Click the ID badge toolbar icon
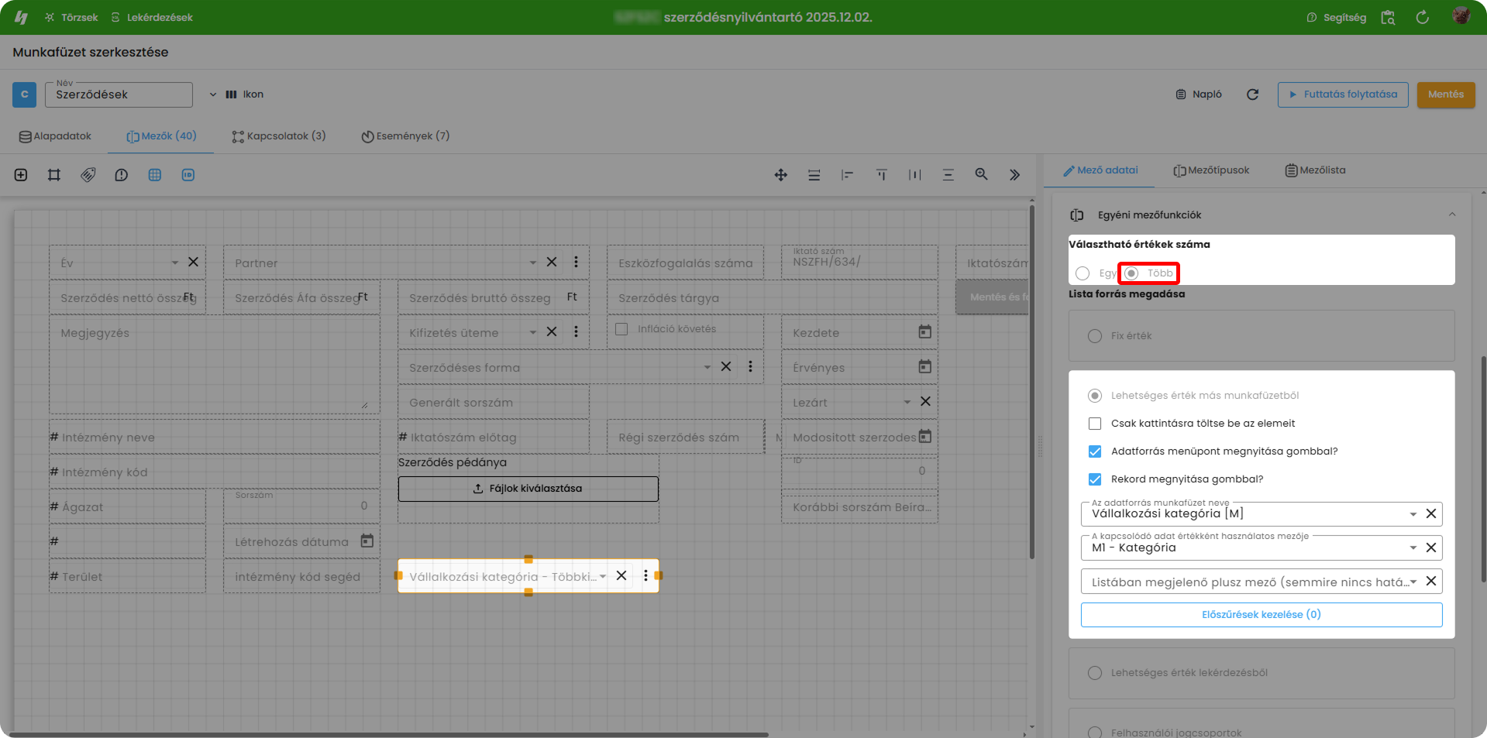The width and height of the screenshot is (1487, 738). (x=188, y=175)
